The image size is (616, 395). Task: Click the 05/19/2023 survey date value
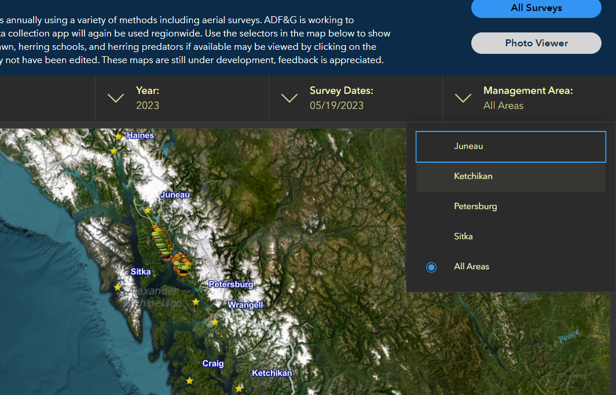[337, 106]
